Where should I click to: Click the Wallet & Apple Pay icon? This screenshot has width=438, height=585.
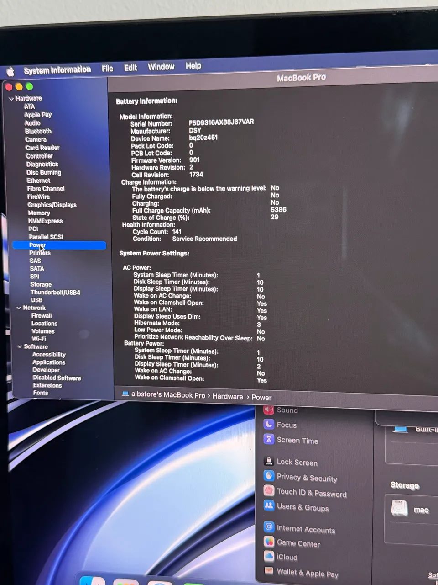tap(269, 571)
